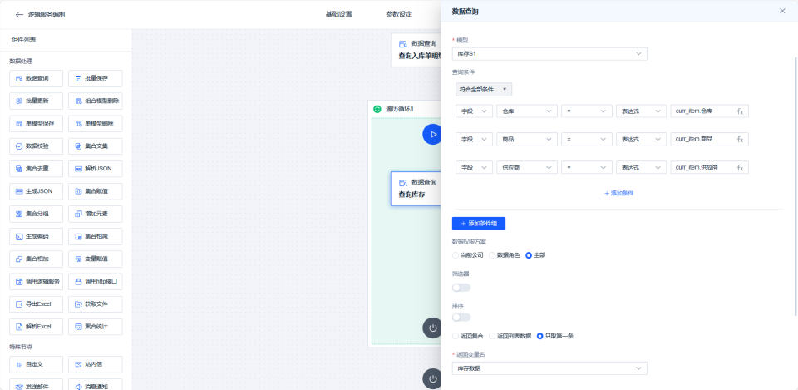Select the 调用http接口 component
798x390 pixels.
[95, 282]
